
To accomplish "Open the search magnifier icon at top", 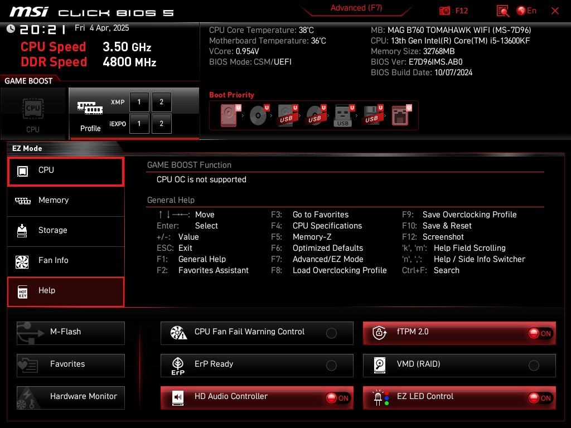I will click(x=502, y=11).
